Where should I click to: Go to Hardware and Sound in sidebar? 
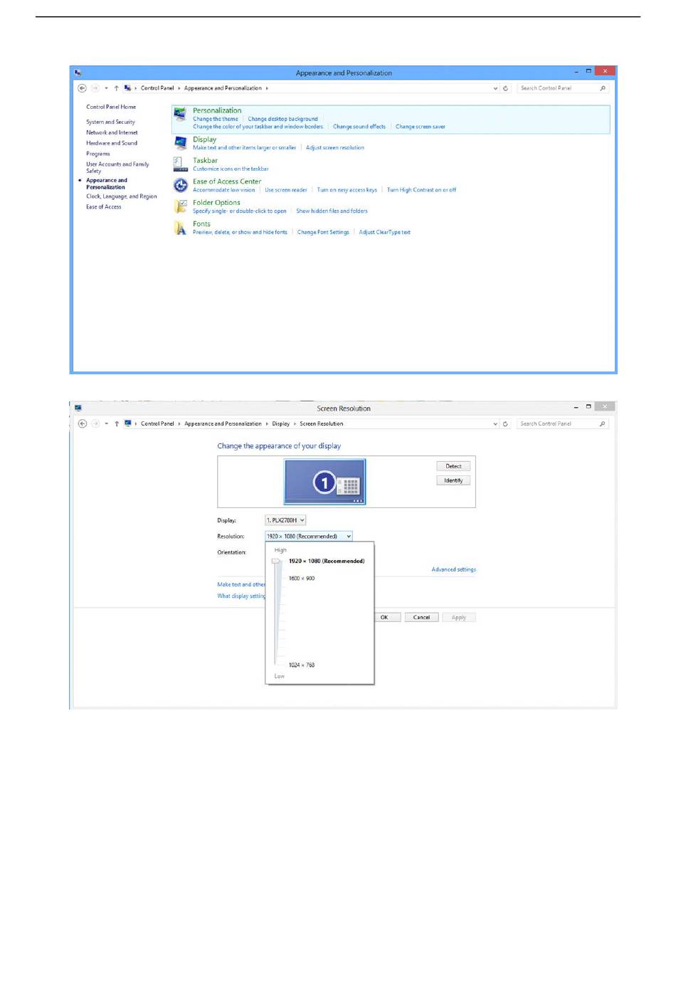[x=112, y=143]
